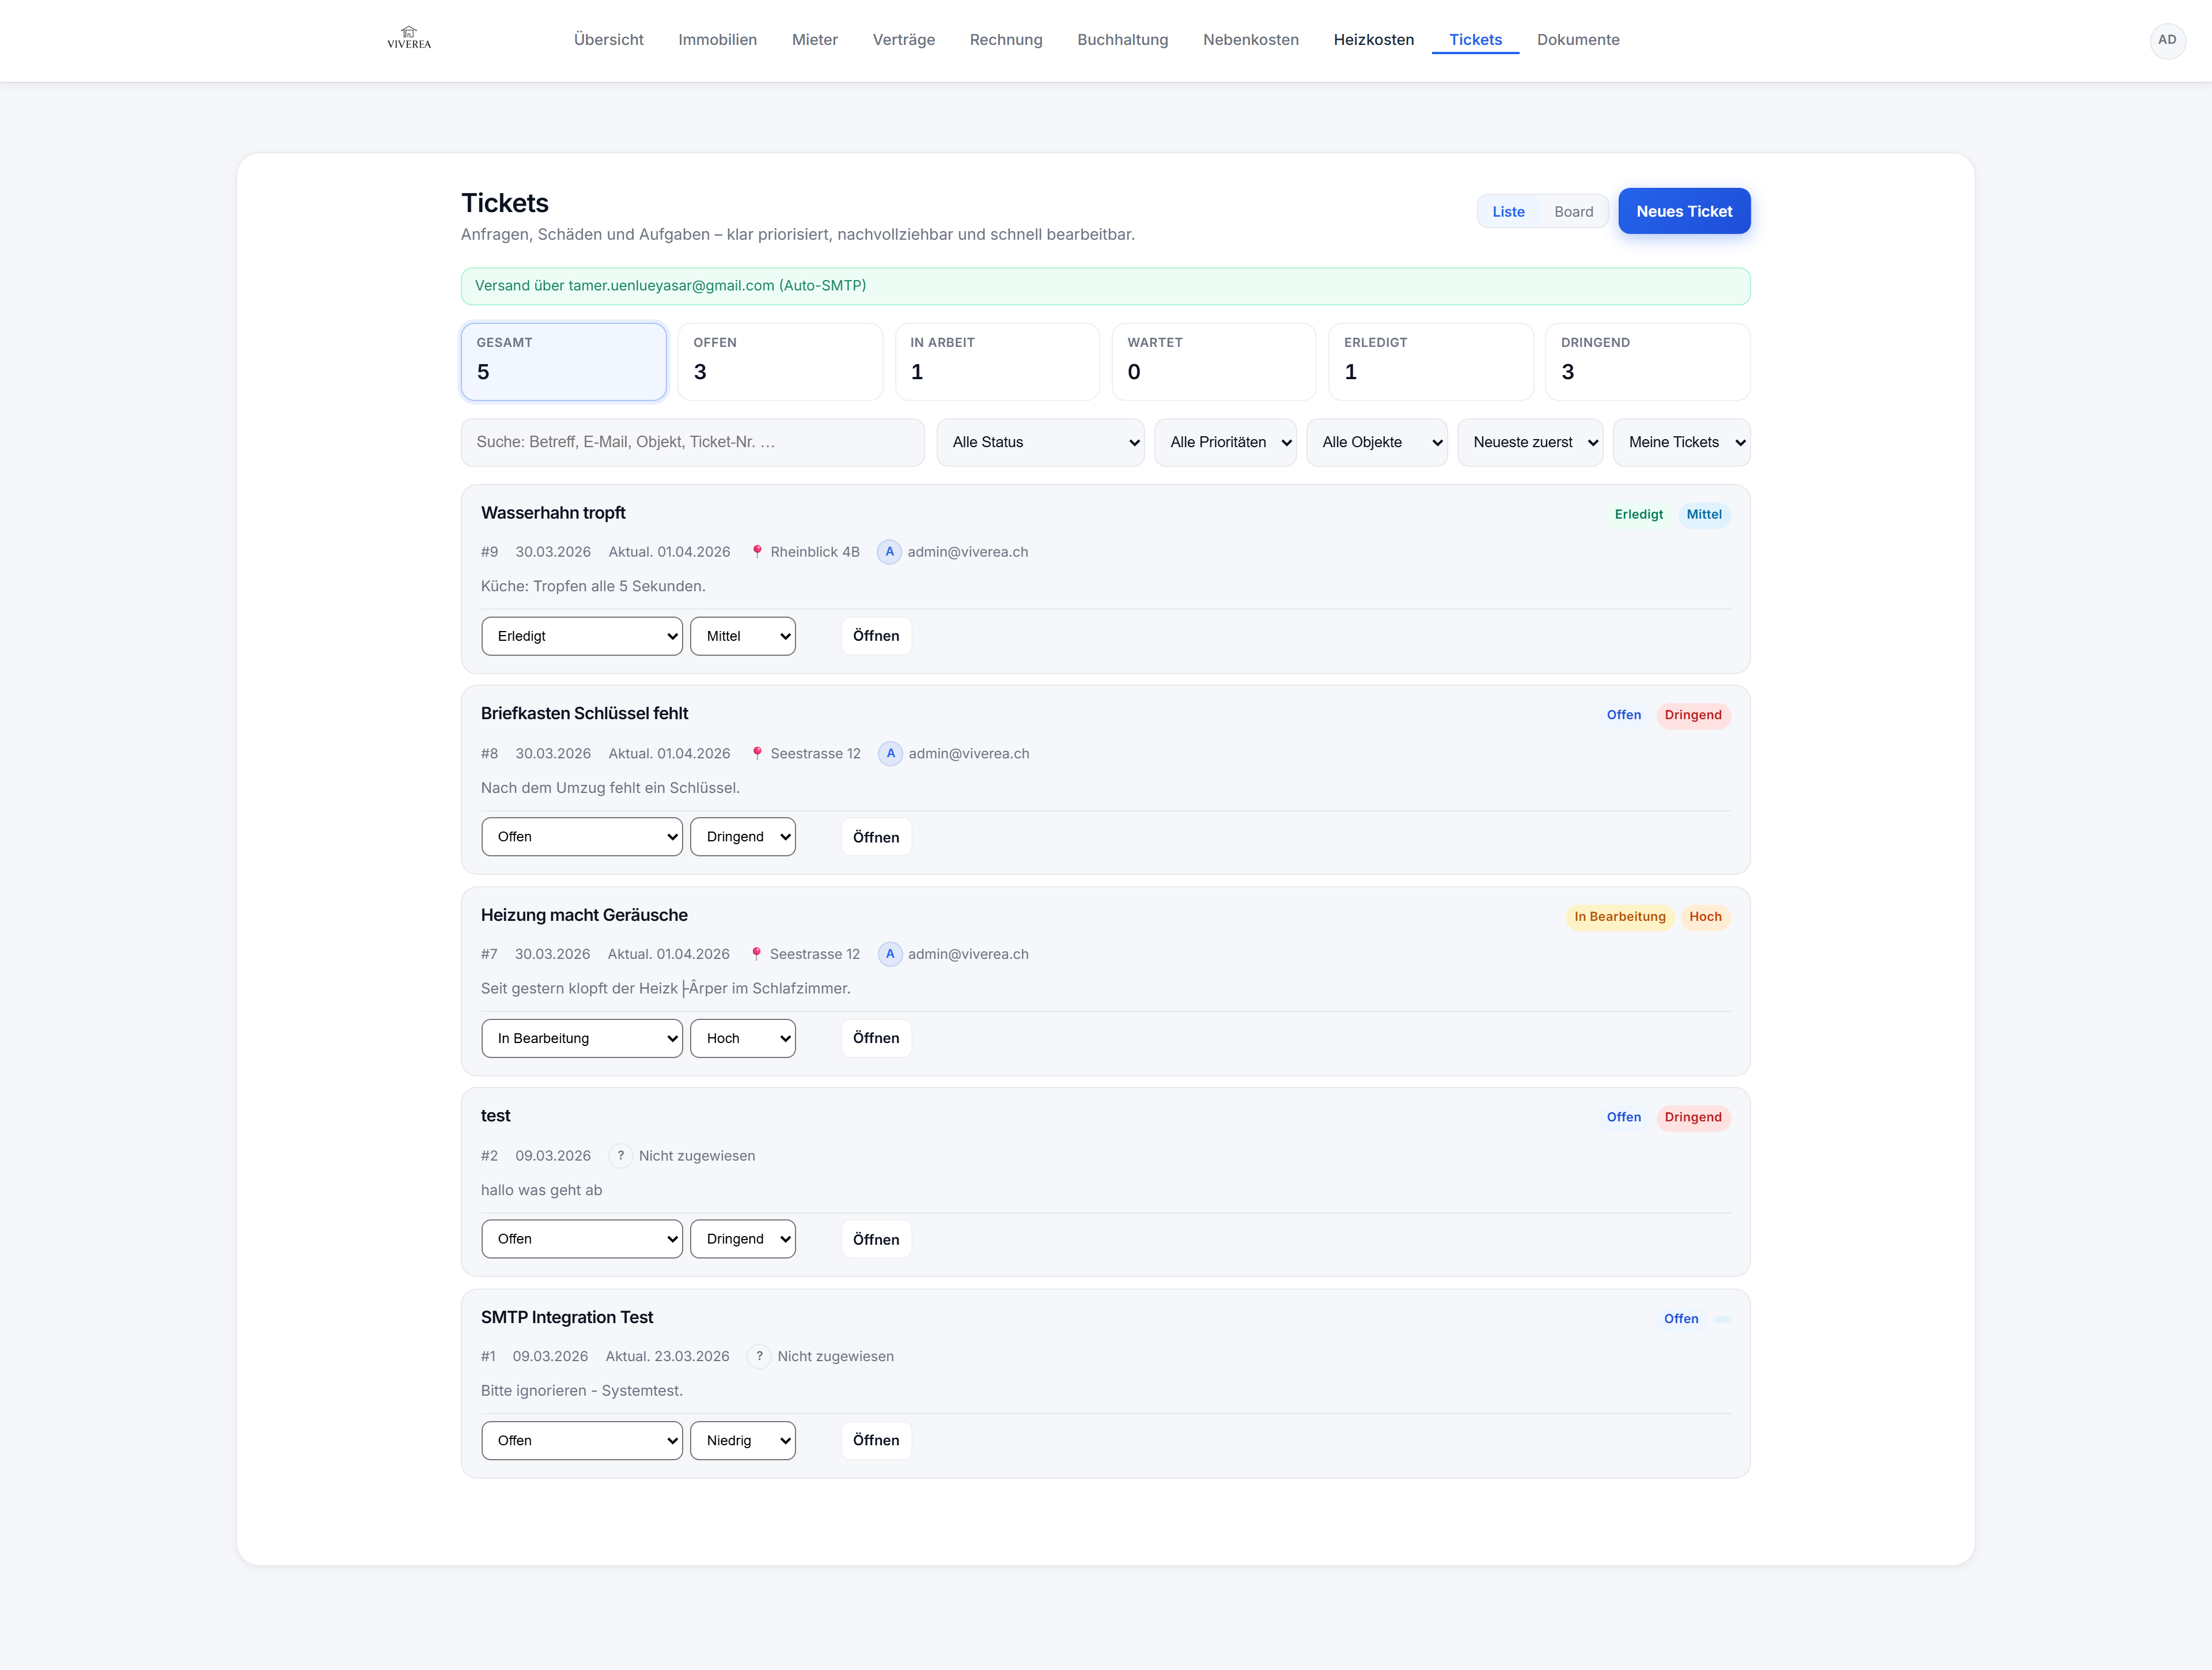Change In Bearbeitung status dropdown
This screenshot has width=2212, height=1670.
click(582, 1038)
